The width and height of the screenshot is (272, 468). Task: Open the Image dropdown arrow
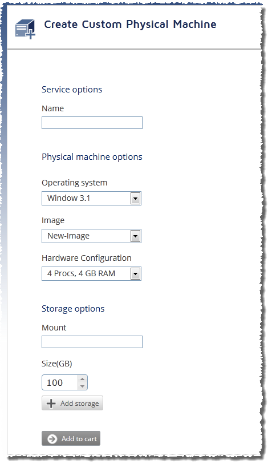tap(135, 236)
